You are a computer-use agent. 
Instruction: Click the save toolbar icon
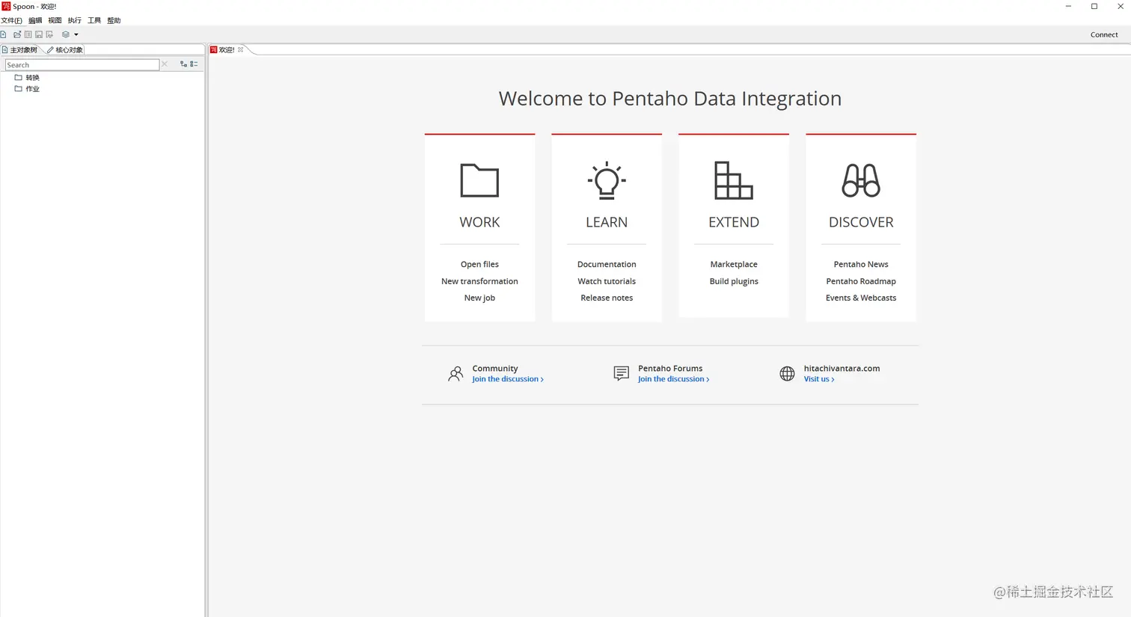tap(39, 34)
